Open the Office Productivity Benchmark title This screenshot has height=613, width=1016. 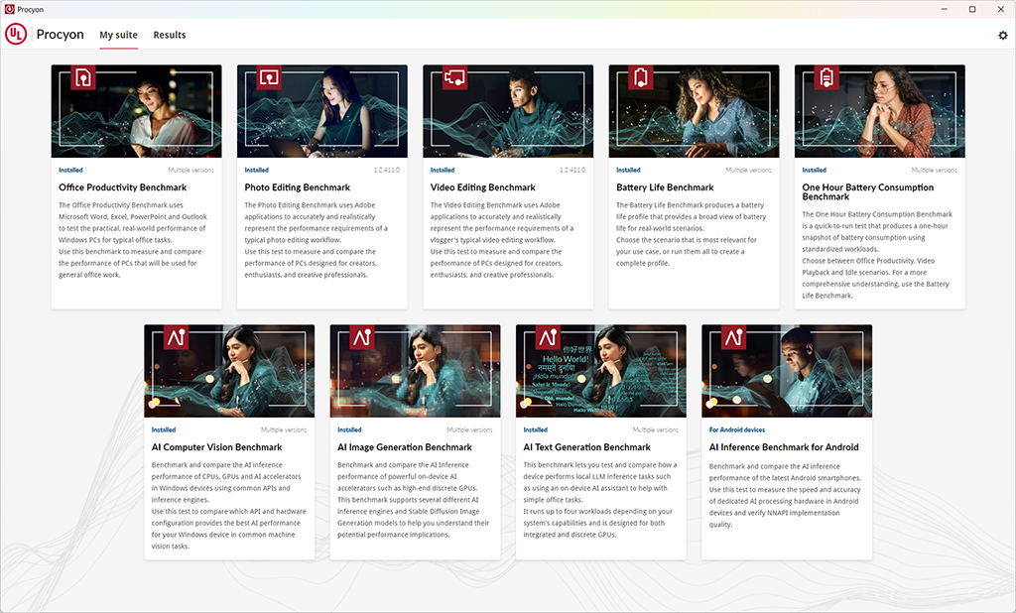pyautogui.click(x=122, y=187)
